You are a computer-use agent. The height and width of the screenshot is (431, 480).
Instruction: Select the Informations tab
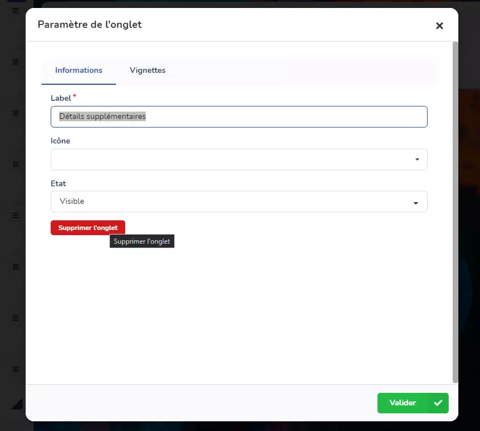[79, 71]
